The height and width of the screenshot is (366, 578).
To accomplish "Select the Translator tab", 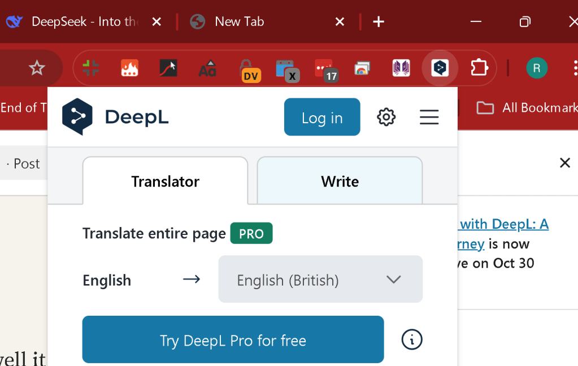I will click(165, 181).
